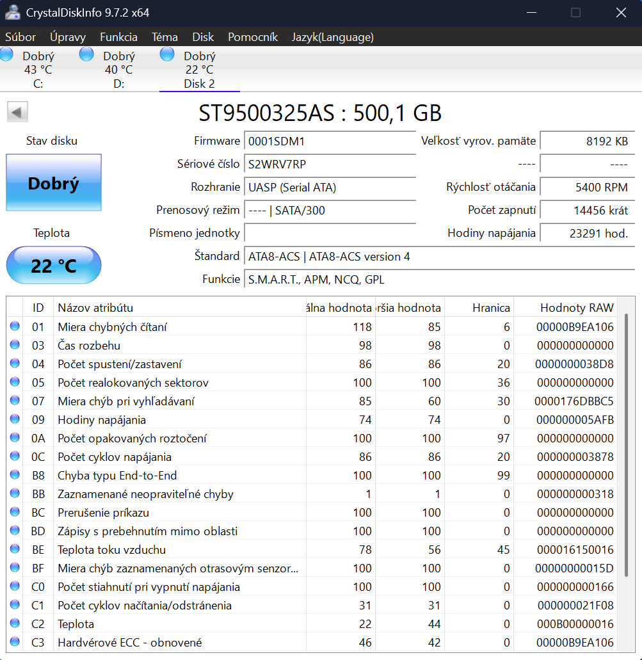642x660 pixels.
Task: Click the CrystalDiskInfo application icon in title bar
Action: point(13,12)
